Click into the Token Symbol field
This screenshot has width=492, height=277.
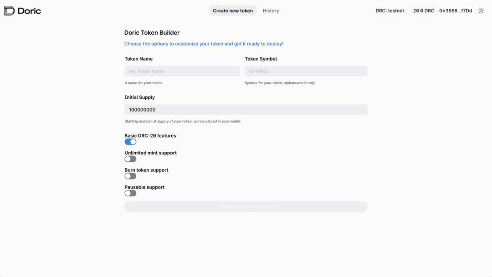(306, 72)
